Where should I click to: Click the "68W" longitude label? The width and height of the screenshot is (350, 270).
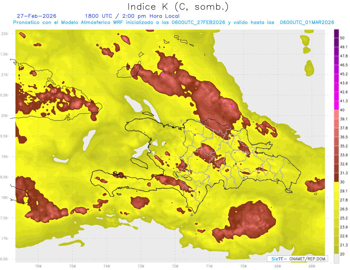[x=311, y=266]
